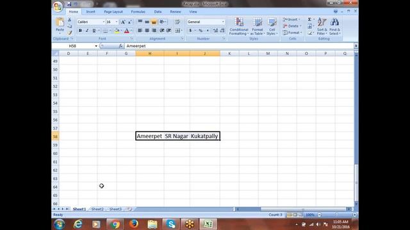Switch to Sheet3 worksheet tab
This screenshot has width=410, height=230.
coord(115,209)
